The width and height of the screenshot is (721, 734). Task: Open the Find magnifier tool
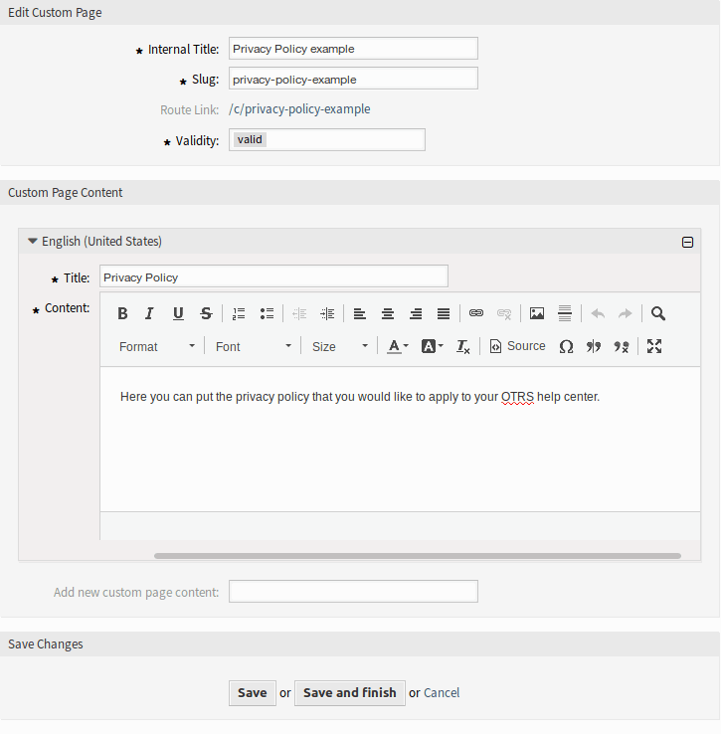click(x=658, y=313)
